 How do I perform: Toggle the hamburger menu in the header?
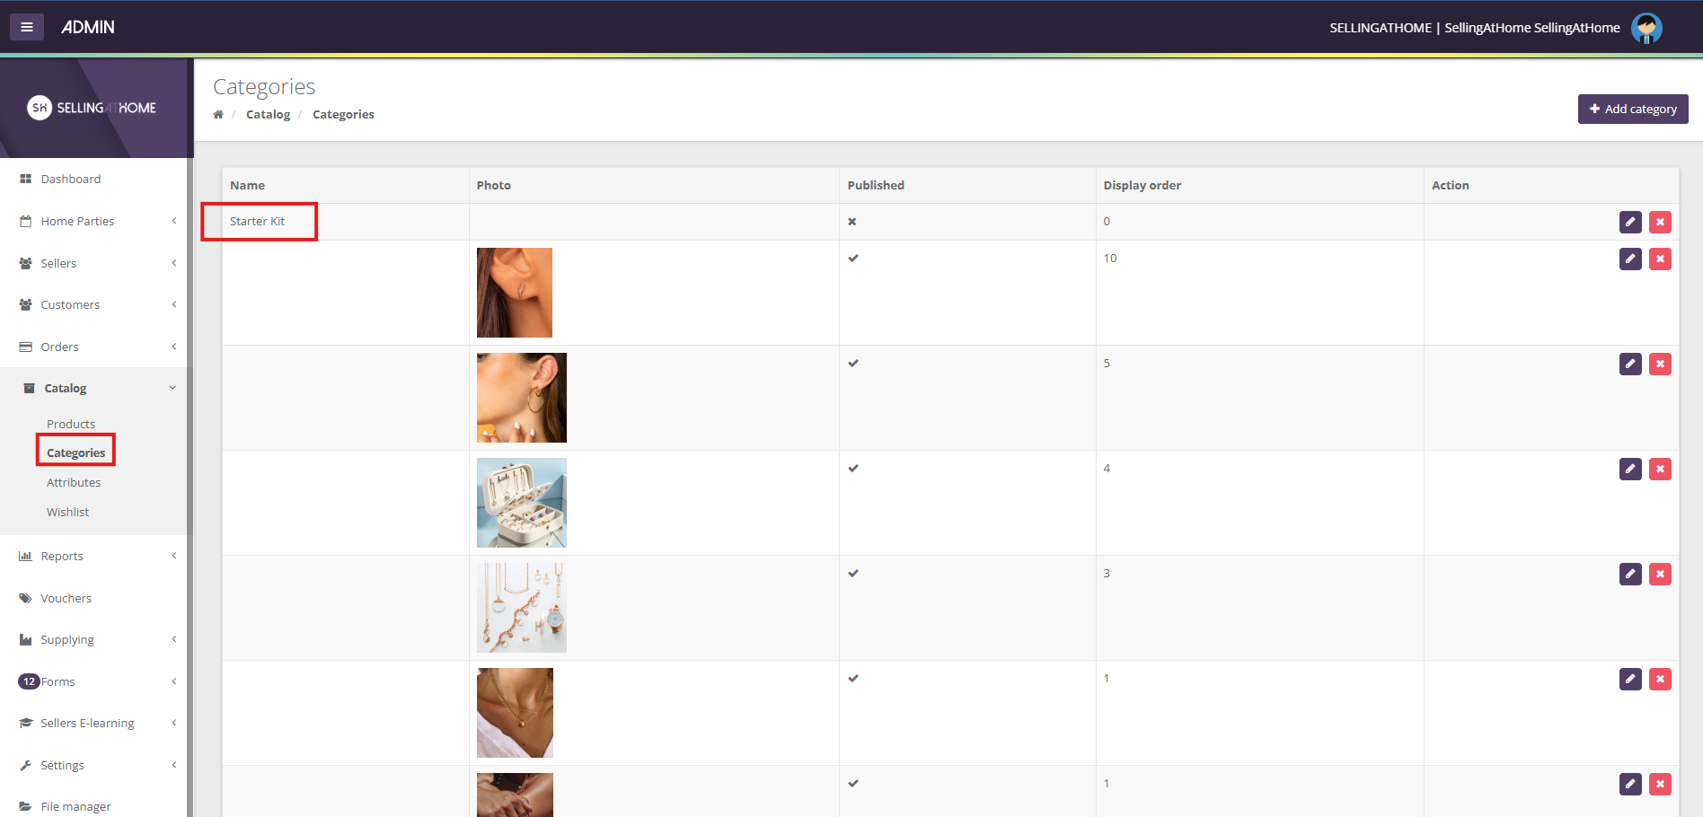click(27, 27)
